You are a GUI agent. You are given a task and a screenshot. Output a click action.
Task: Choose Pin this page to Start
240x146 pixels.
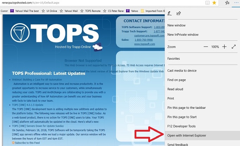click(202, 117)
